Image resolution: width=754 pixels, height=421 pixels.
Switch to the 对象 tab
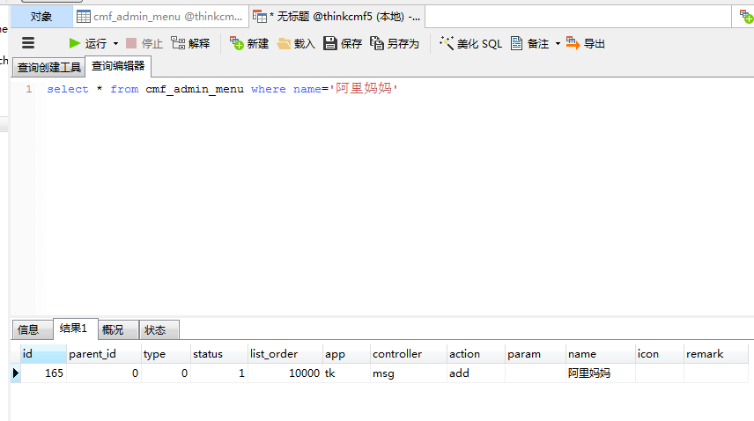click(41, 17)
